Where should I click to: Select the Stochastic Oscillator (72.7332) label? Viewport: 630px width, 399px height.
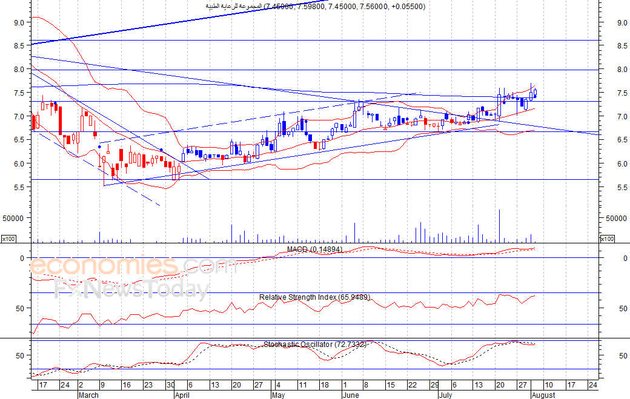(x=314, y=345)
